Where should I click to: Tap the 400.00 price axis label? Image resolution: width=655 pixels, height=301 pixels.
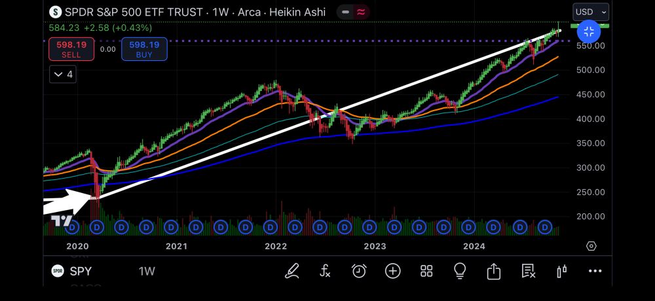[590, 118]
